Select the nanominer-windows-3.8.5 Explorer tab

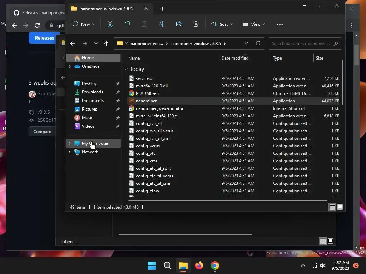(x=106, y=9)
